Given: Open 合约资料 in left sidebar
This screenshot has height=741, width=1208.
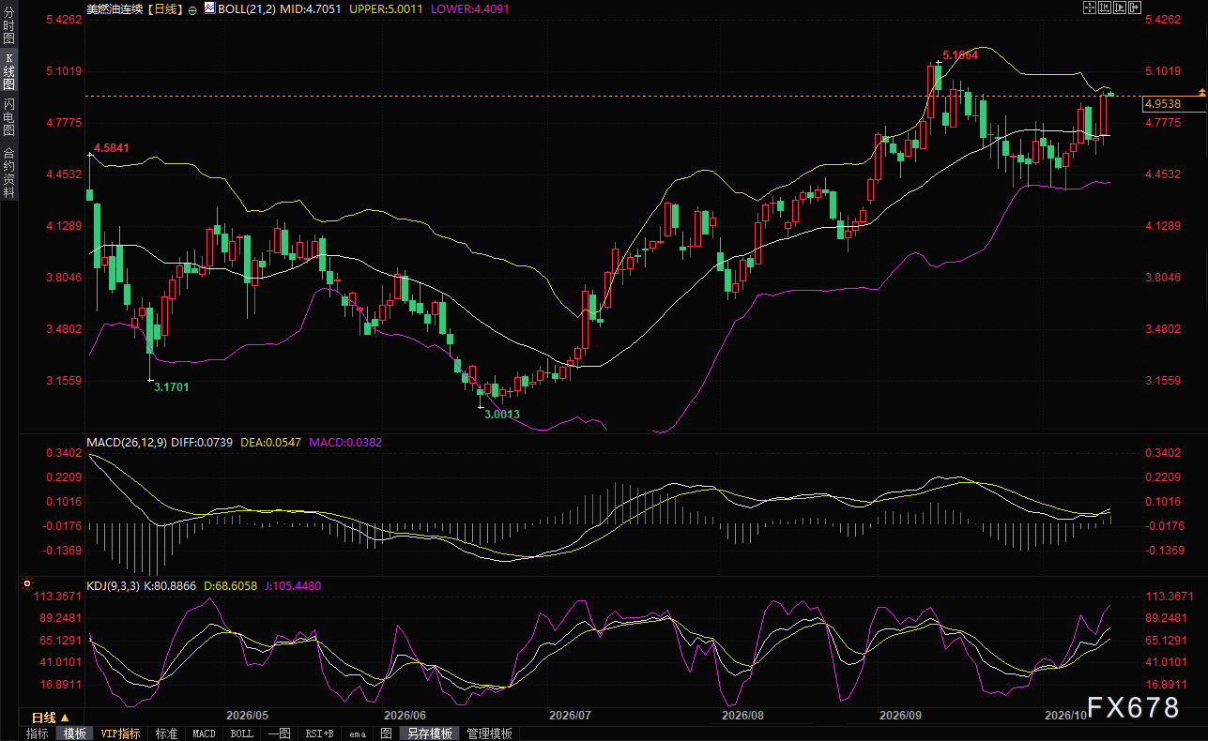Looking at the screenshot, I should [8, 172].
